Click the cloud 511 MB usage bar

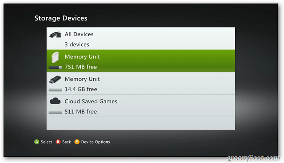(55, 112)
